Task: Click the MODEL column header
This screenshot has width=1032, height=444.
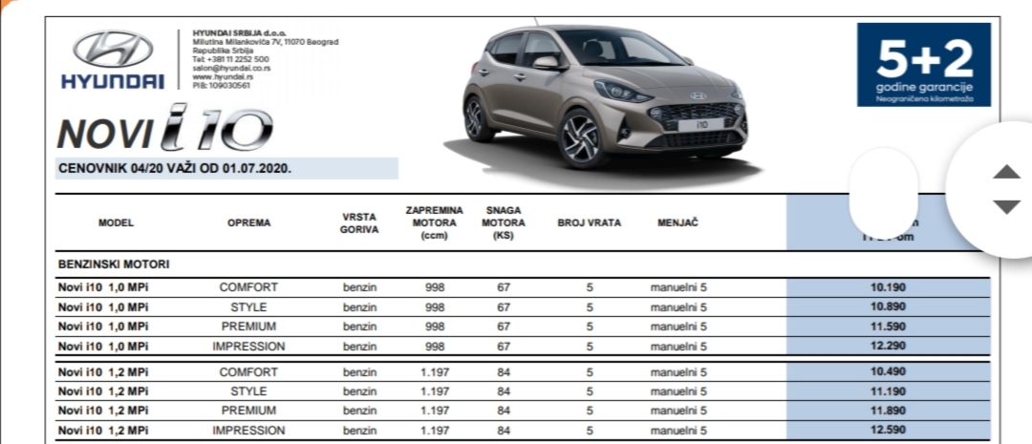Action: point(116,223)
